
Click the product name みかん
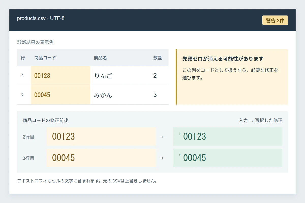click(x=103, y=95)
